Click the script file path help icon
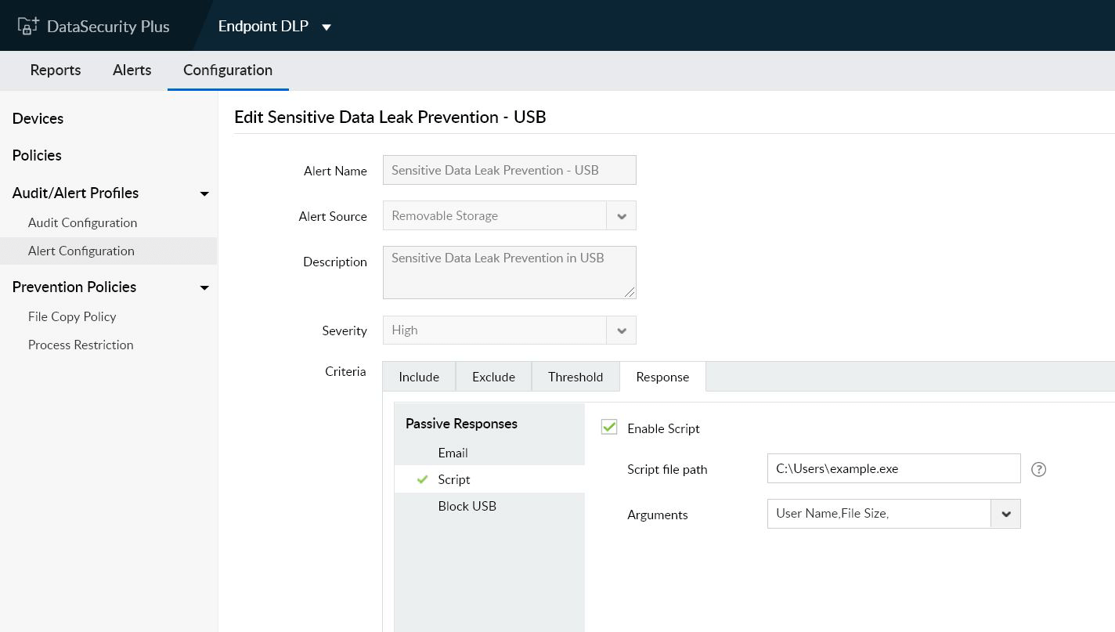The width and height of the screenshot is (1115, 632). [1038, 469]
